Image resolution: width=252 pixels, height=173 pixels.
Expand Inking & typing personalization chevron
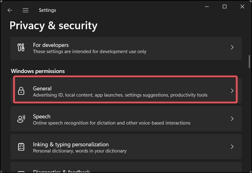[232, 147]
